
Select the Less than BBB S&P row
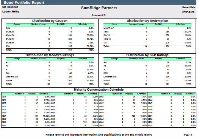[x=147, y=77]
